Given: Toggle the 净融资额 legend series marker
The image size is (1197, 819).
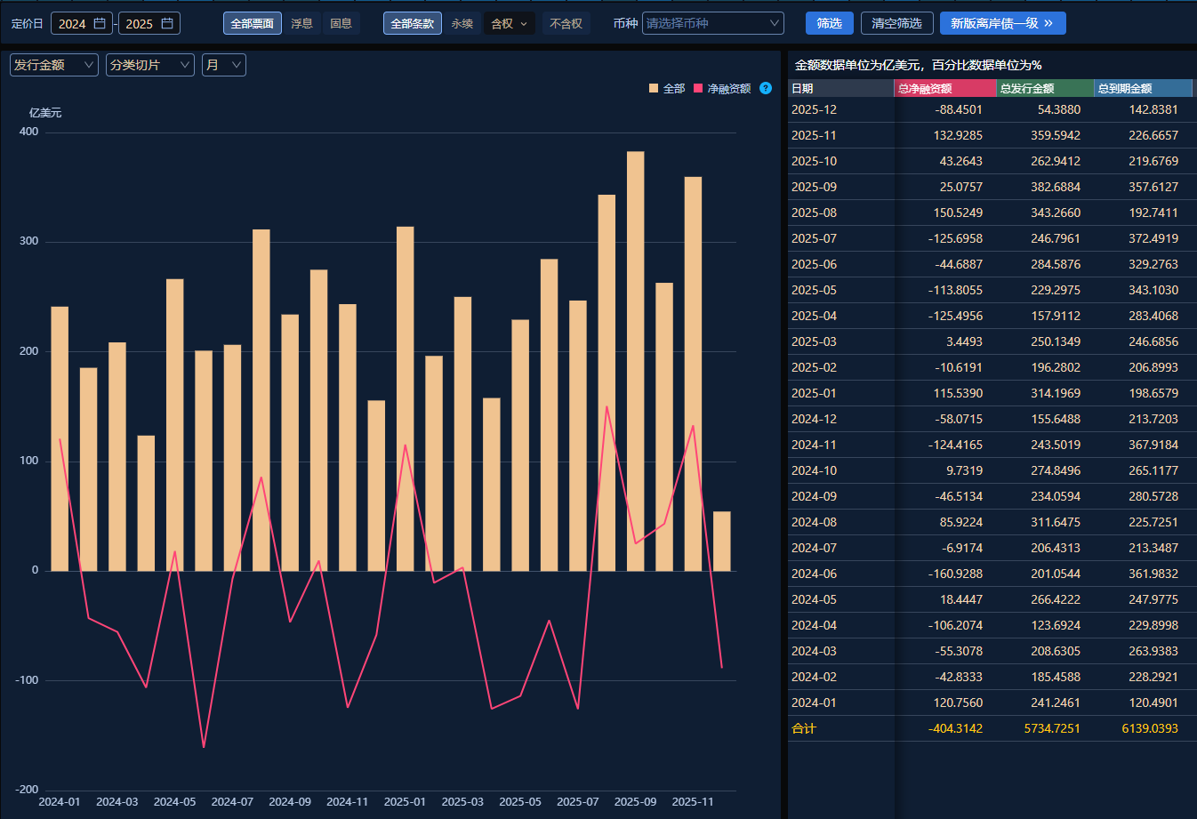Looking at the screenshot, I should [698, 88].
